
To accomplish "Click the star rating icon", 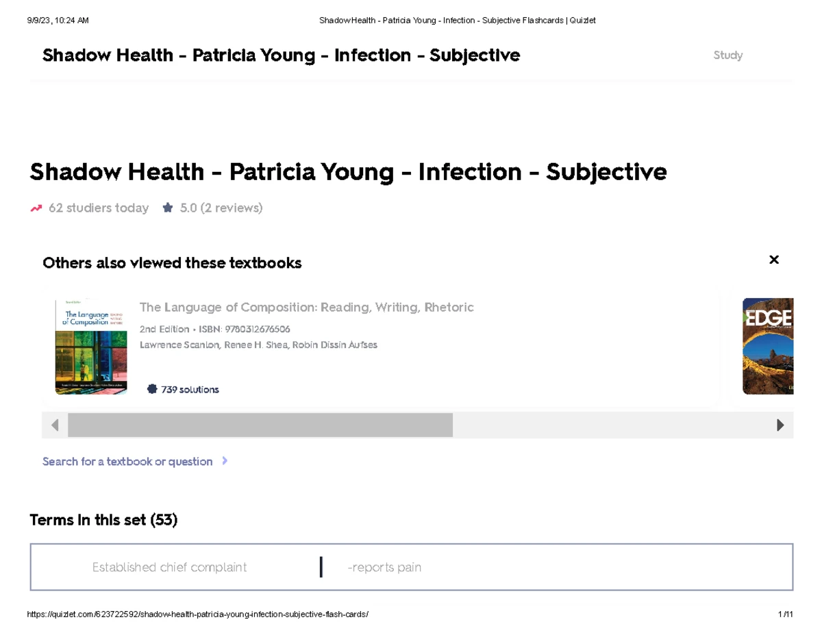I will click(167, 207).
